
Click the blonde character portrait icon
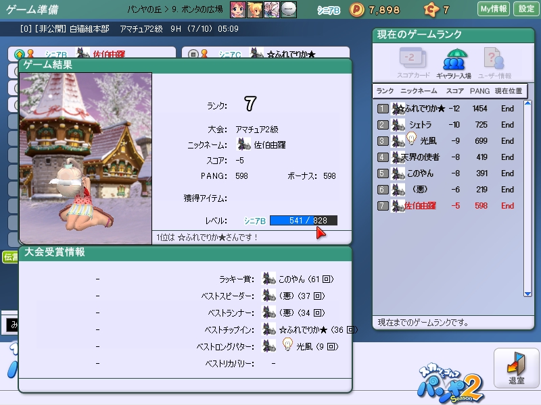click(255, 9)
